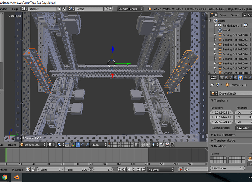Open the No Sync playback dropdown
The height and width of the screenshot is (182, 252).
coord(161,170)
